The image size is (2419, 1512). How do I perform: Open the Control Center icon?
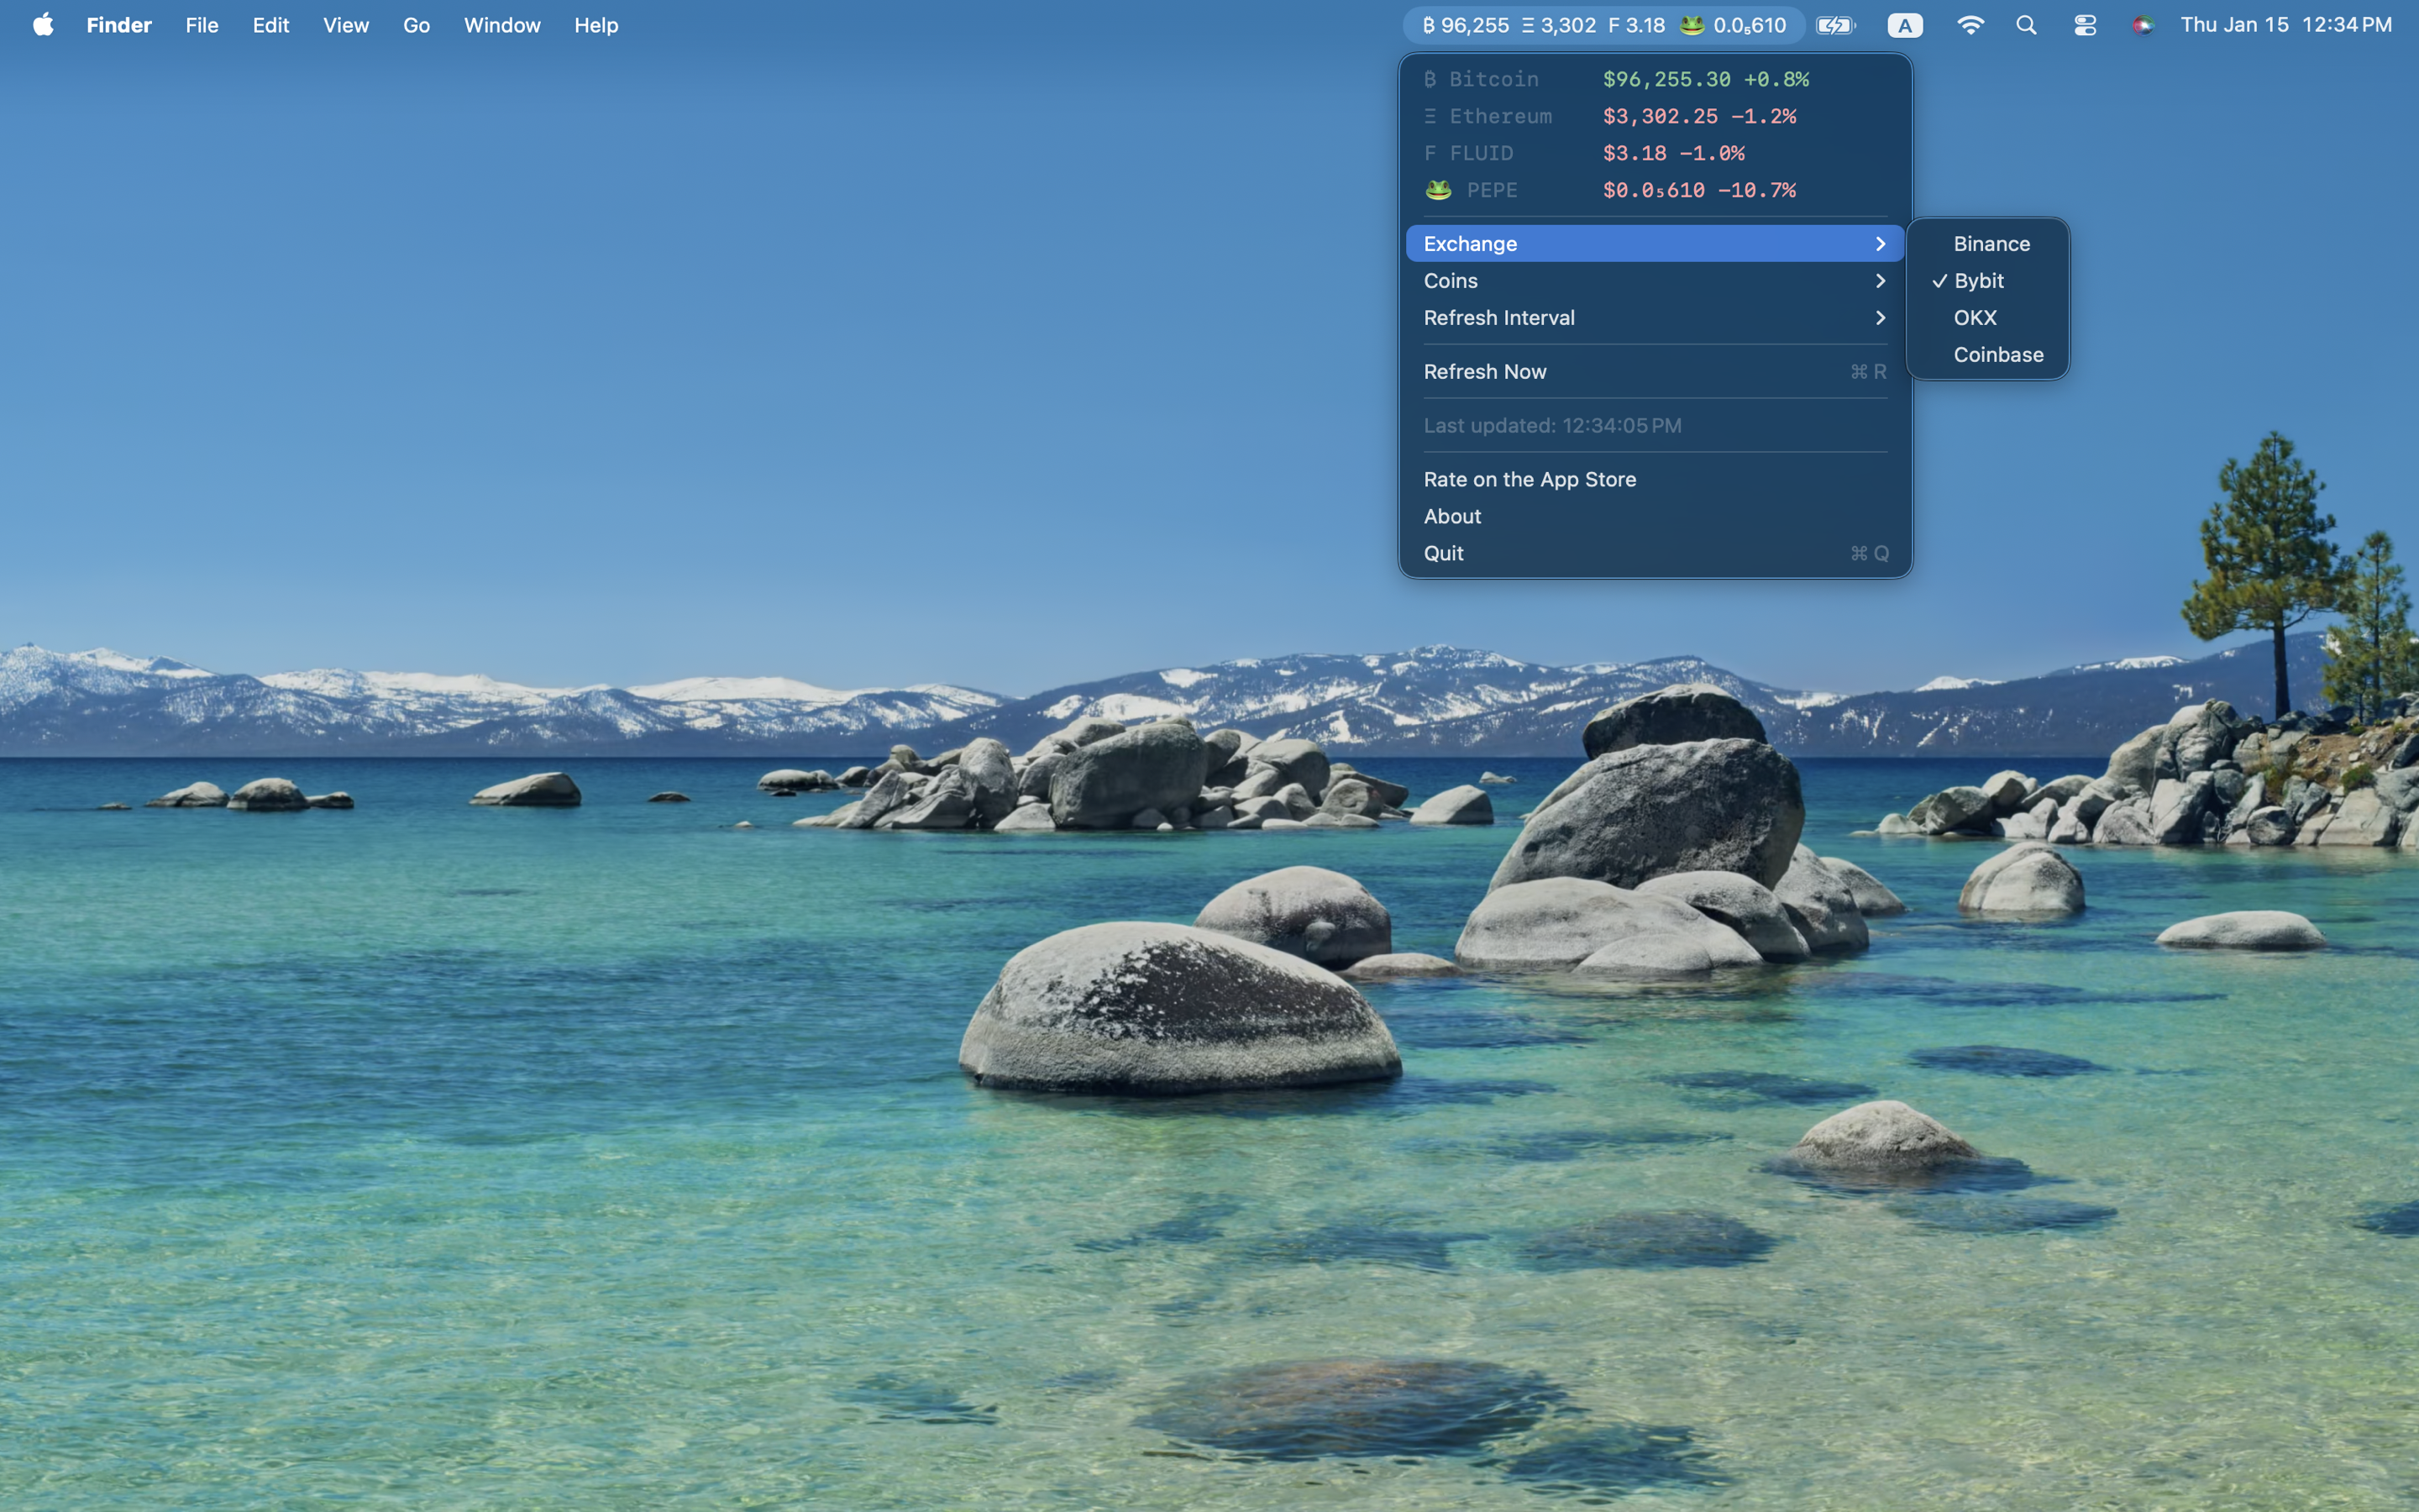tap(2084, 25)
